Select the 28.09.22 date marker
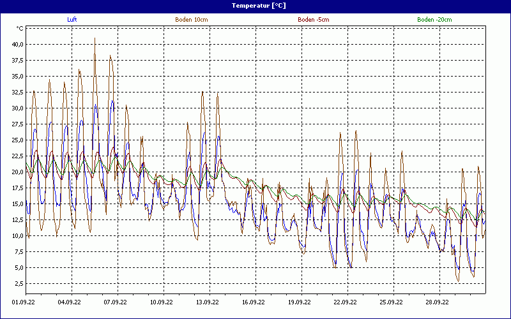Image resolution: width=511 pixels, height=319 pixels. coord(437,303)
